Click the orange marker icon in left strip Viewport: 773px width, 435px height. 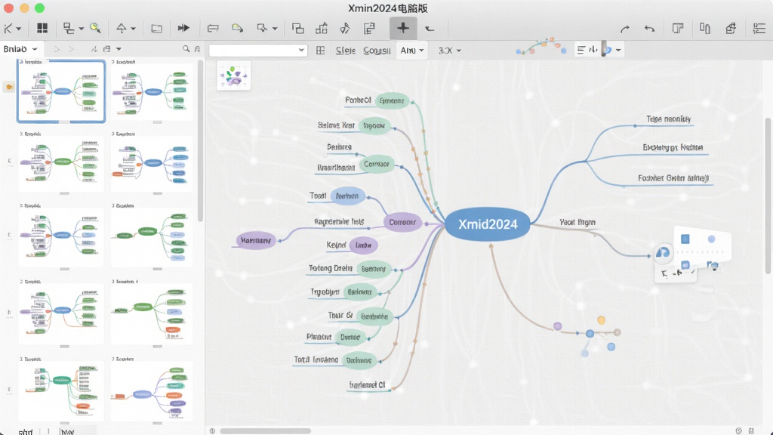coord(9,88)
